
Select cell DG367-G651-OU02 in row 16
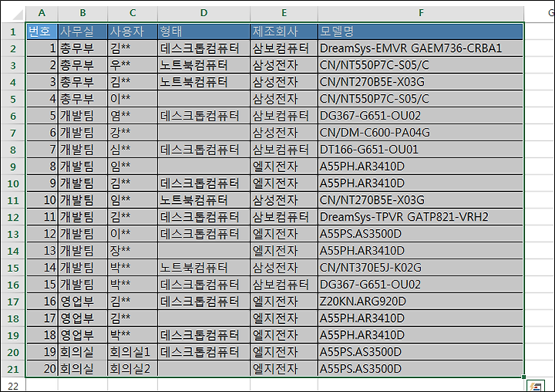tap(421, 285)
